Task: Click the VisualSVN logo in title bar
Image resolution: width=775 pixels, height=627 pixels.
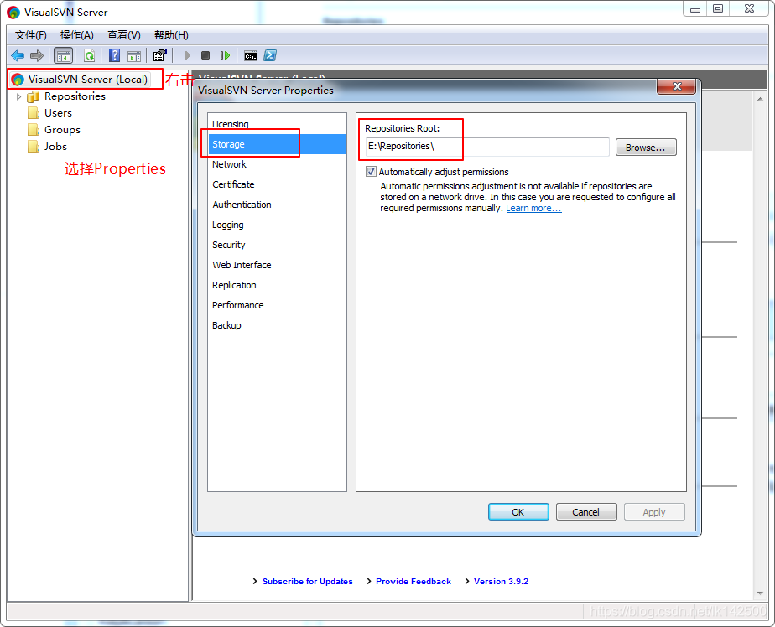Action: [x=13, y=13]
